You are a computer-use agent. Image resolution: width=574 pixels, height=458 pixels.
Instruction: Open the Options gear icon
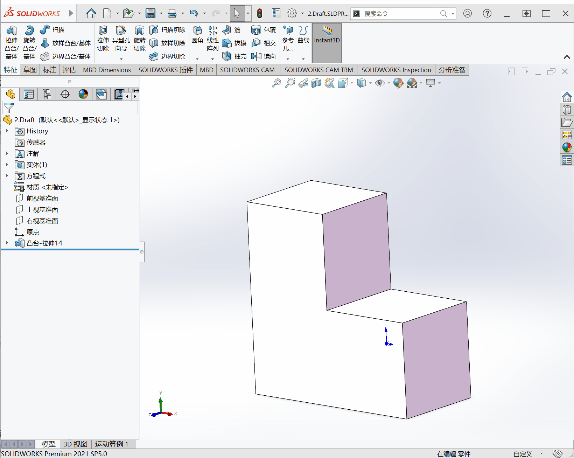click(292, 13)
